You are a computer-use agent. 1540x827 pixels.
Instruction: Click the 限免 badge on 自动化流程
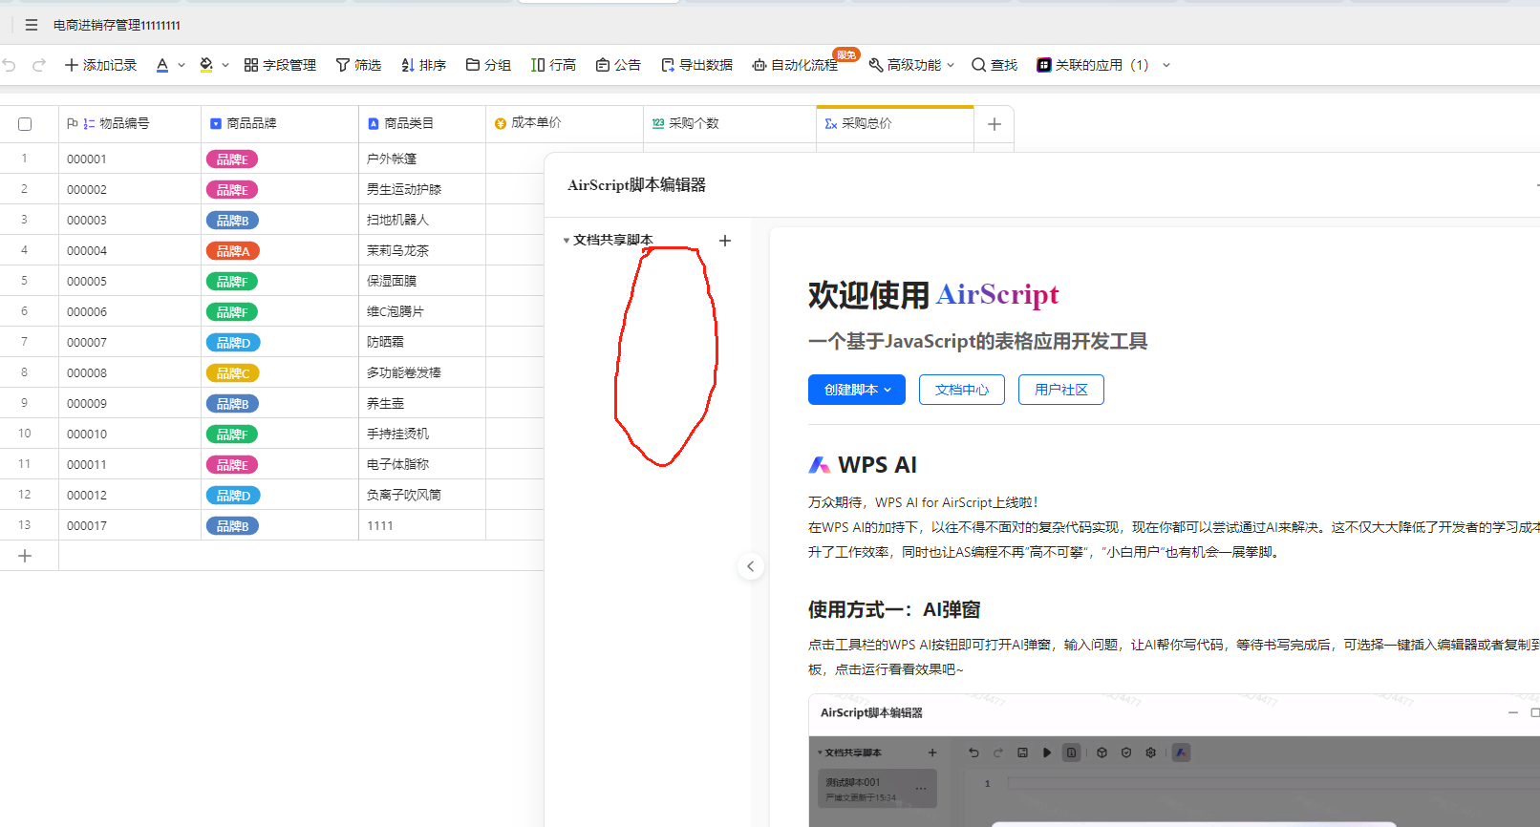click(845, 54)
